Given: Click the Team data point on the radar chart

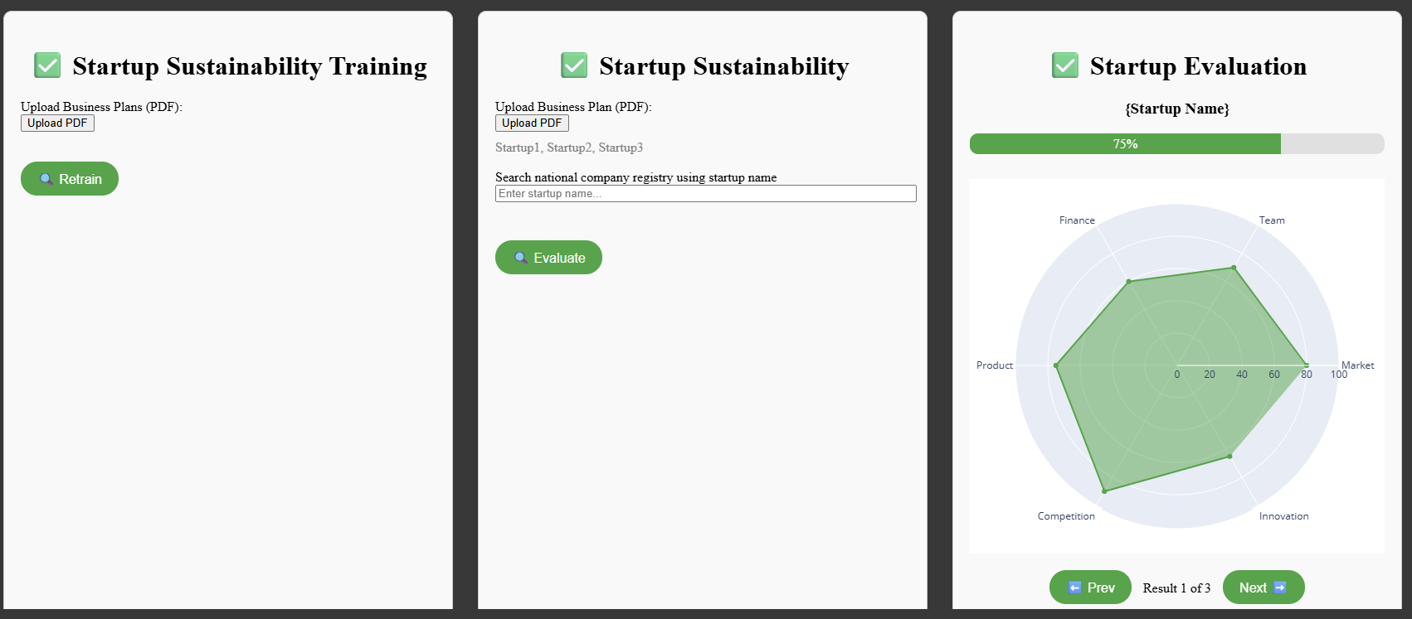Looking at the screenshot, I should click(1234, 268).
